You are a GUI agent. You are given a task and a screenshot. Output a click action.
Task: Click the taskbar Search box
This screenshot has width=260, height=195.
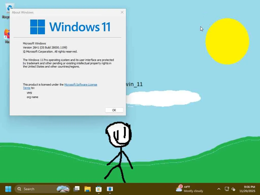[42, 189]
